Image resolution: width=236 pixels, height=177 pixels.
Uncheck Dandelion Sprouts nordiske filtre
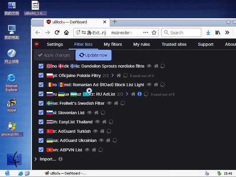pos(41,66)
